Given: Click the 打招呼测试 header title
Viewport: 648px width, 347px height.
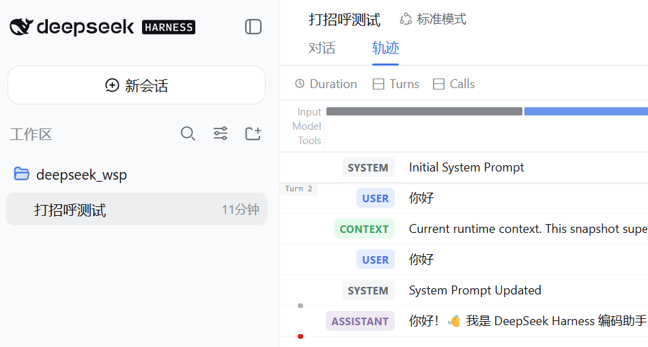Looking at the screenshot, I should 344,19.
